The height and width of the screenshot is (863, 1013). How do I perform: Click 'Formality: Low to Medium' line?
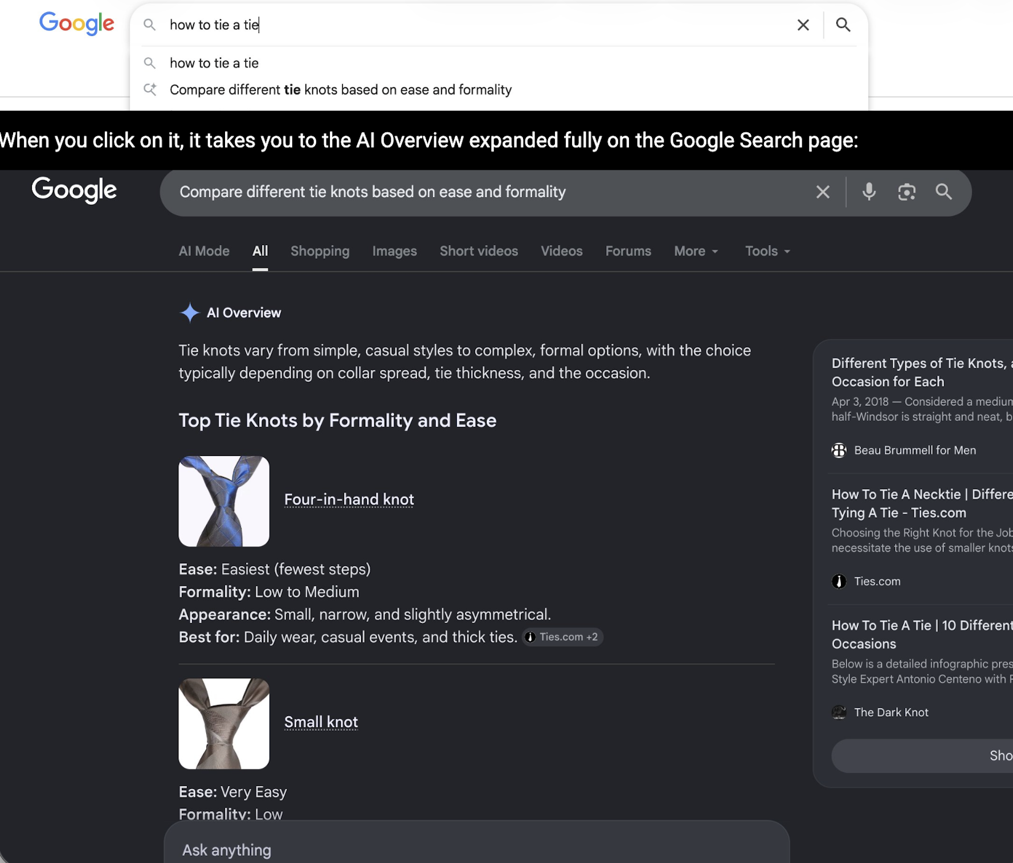click(269, 592)
